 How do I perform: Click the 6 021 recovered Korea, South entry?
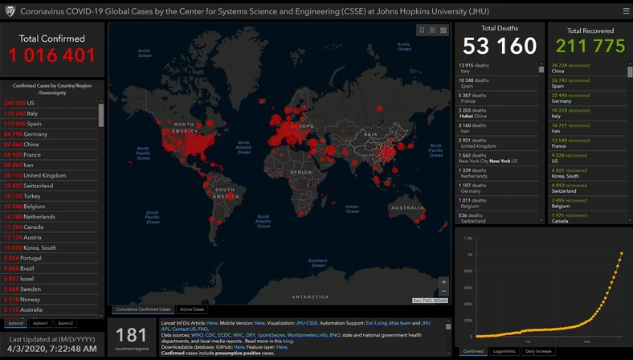[588, 173]
